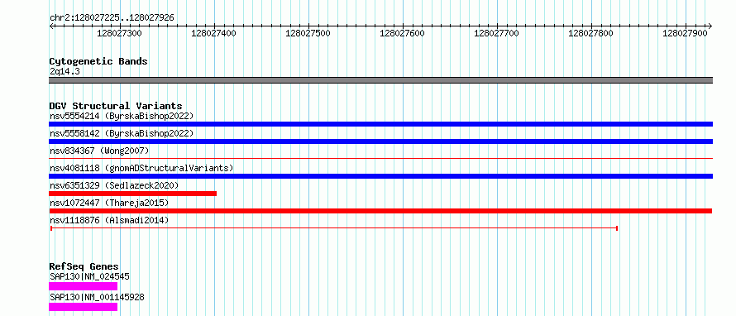Open the nsv834367 (Wong2007) label
736x316 pixels.
[99, 151]
